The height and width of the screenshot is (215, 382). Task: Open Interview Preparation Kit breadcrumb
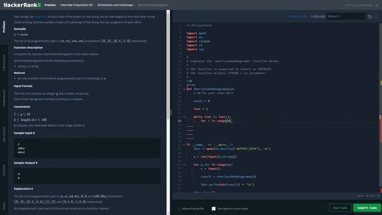pyautogui.click(x=76, y=5)
